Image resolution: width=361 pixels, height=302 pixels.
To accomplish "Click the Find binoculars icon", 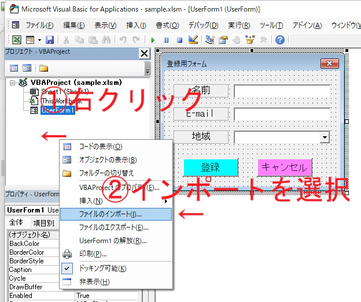I will 106,40.
